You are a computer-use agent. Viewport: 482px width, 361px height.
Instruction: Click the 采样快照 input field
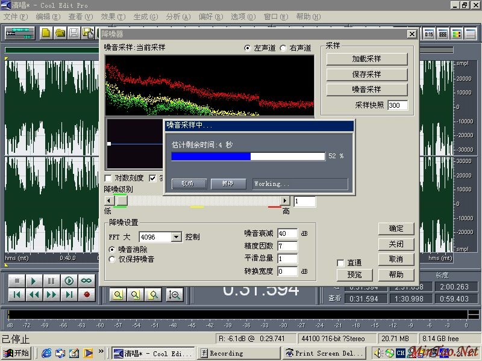point(397,105)
